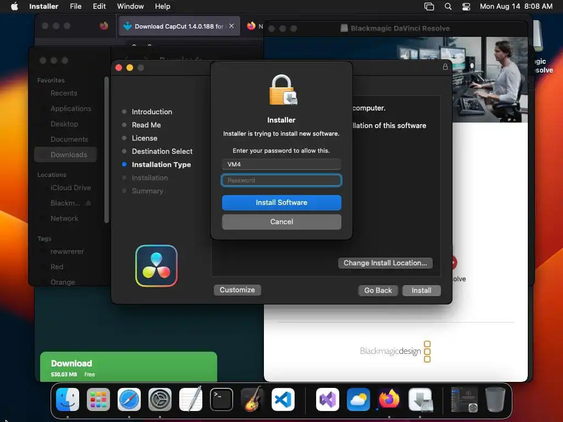The height and width of the screenshot is (422, 563).
Task: Open Control Center from menu bar
Action: click(466, 7)
